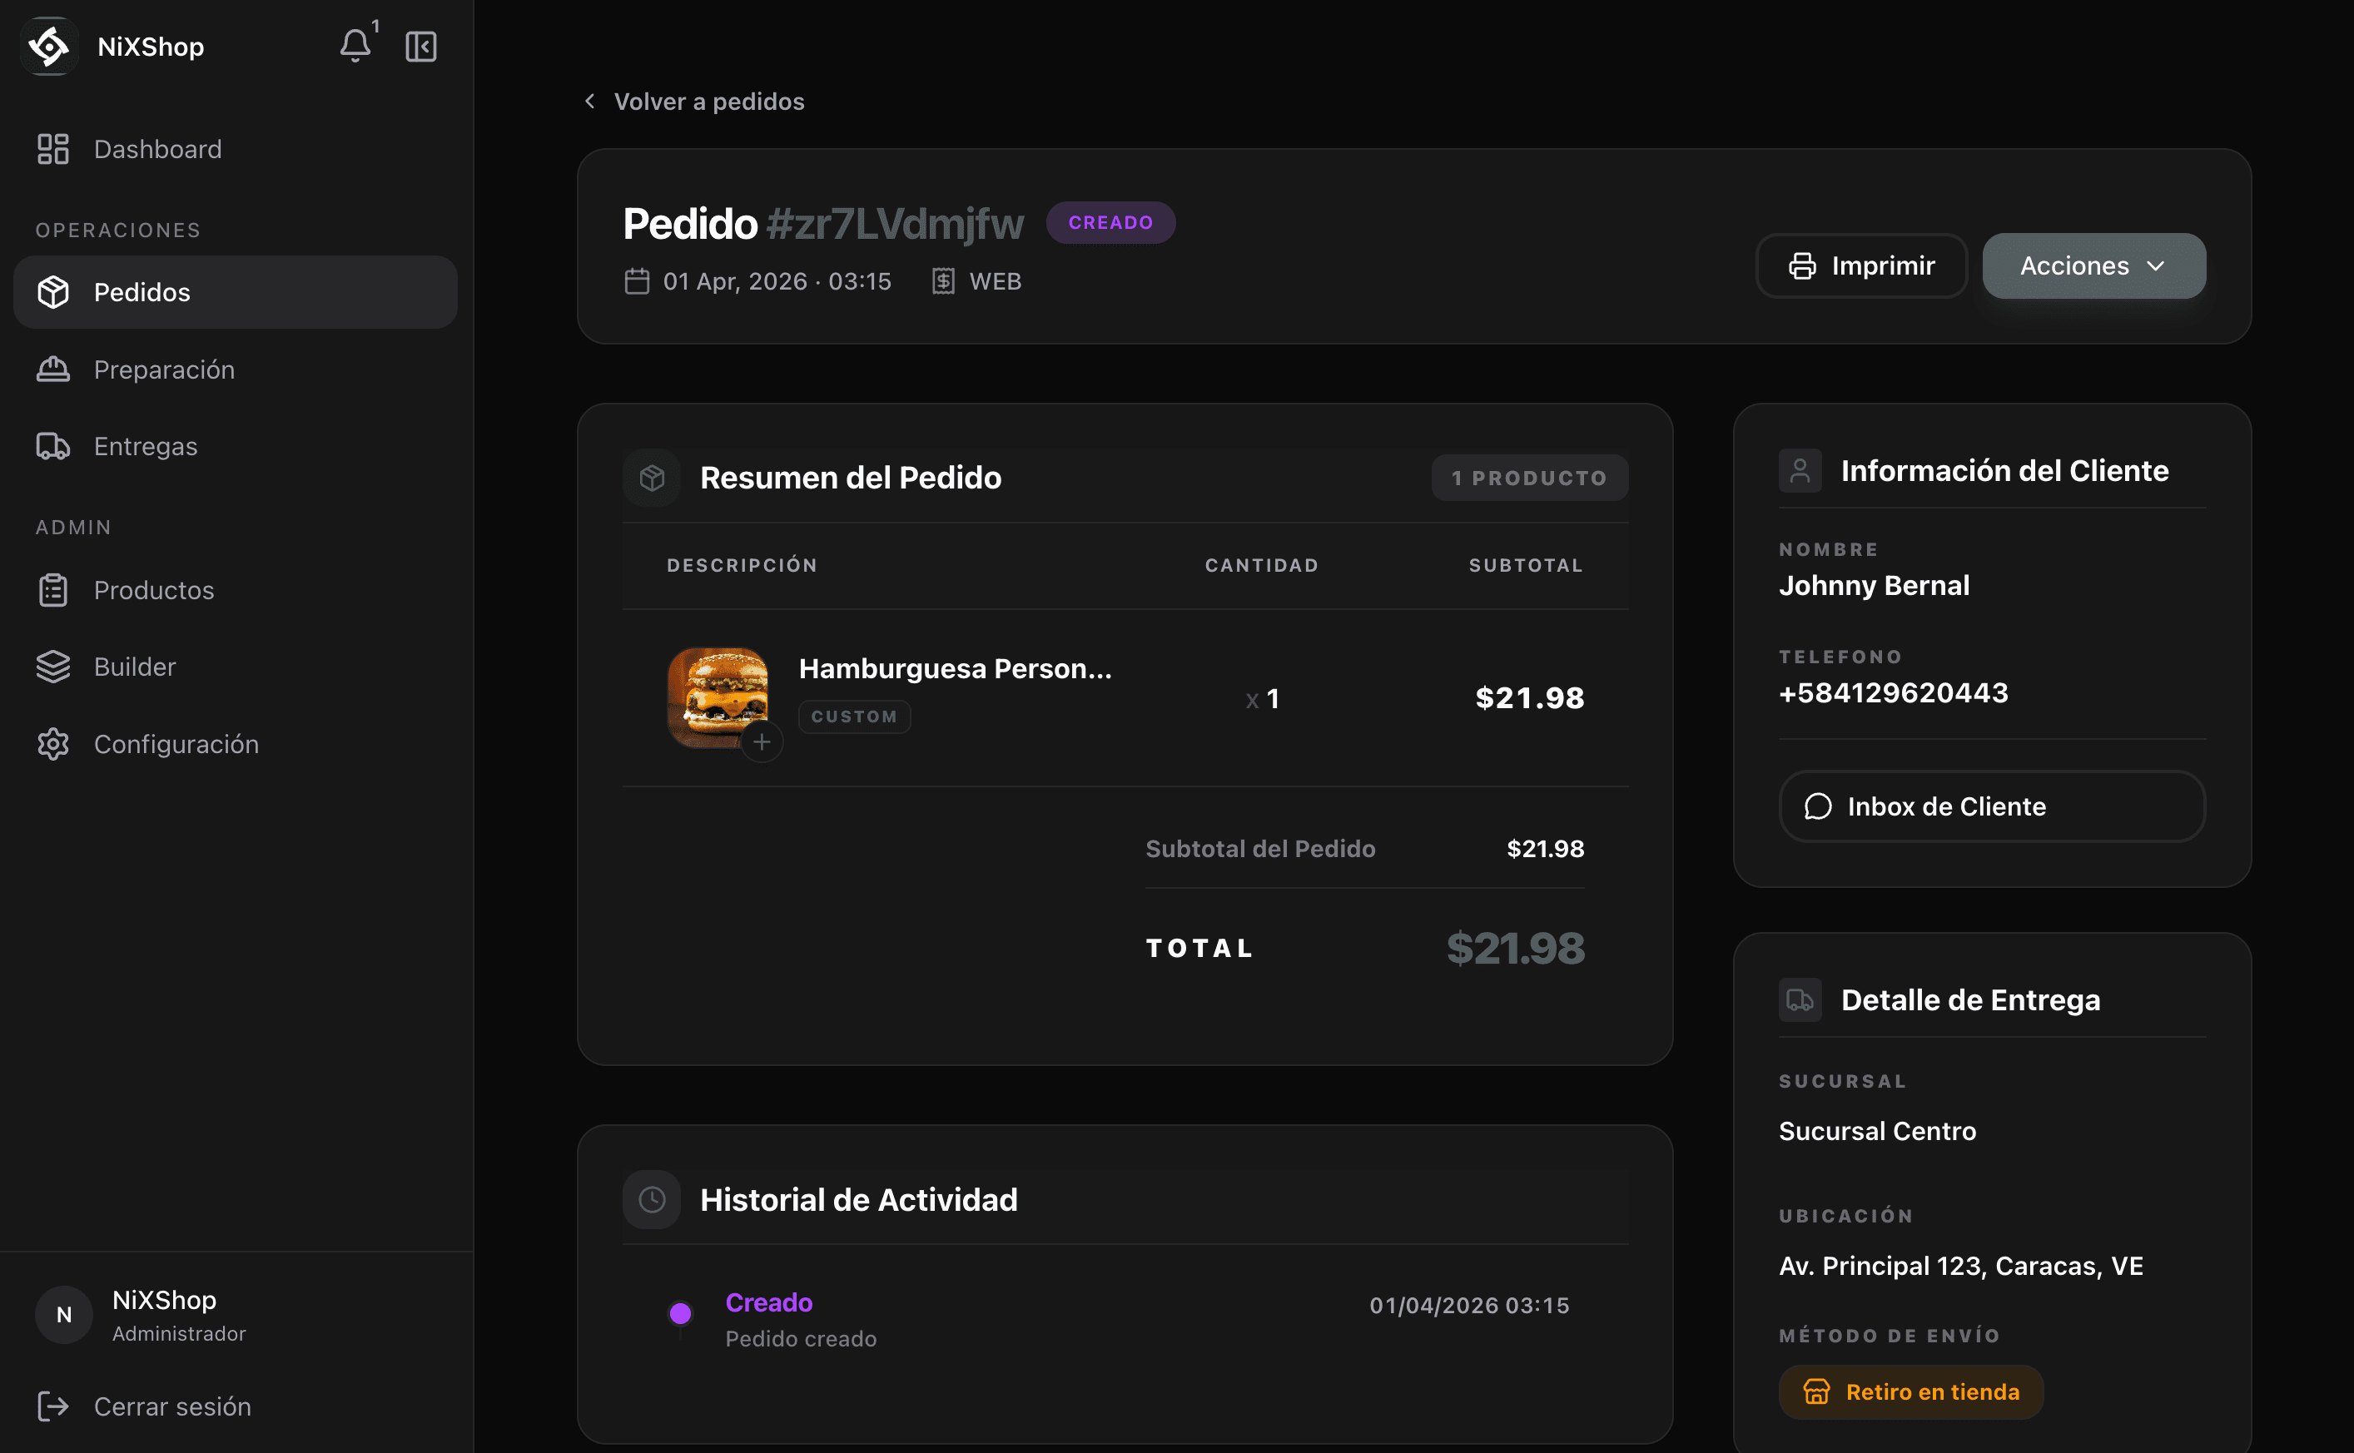Select the CREADO status badge

point(1110,222)
